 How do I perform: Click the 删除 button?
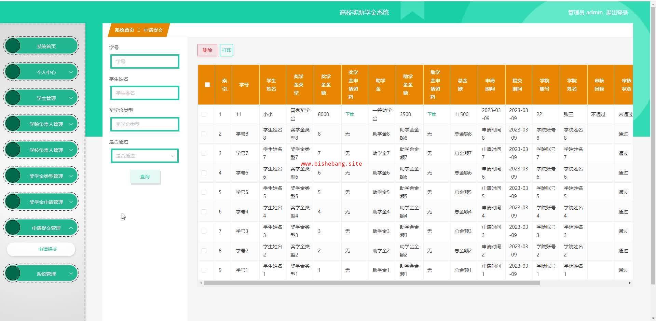pos(207,50)
